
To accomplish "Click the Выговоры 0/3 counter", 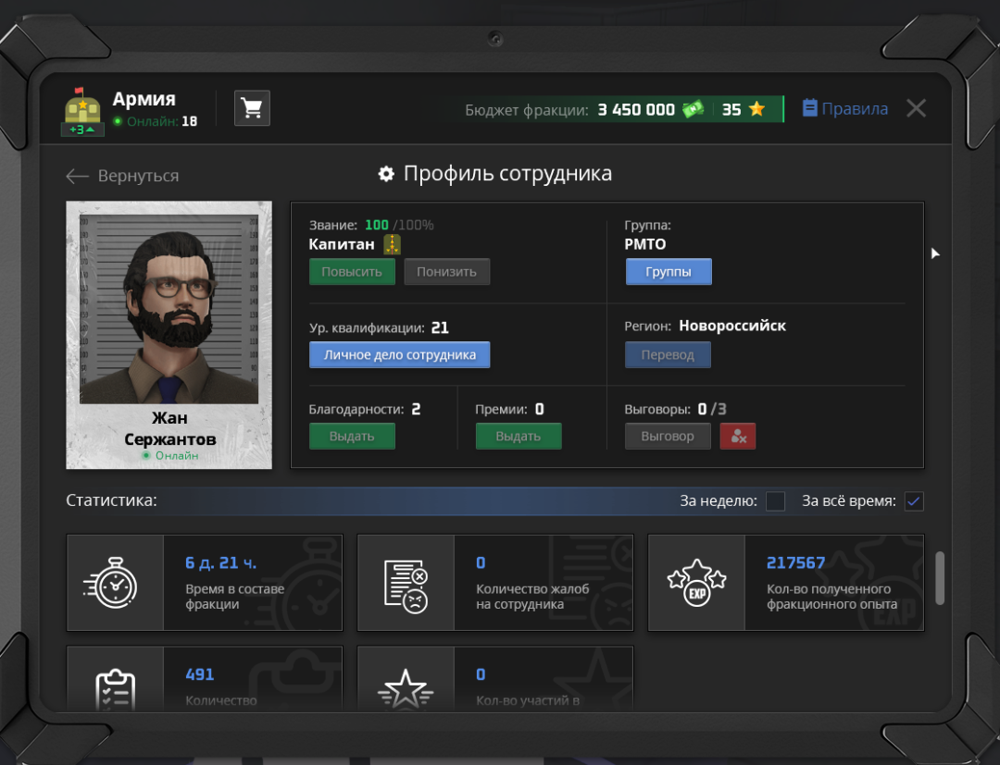I will (x=675, y=409).
